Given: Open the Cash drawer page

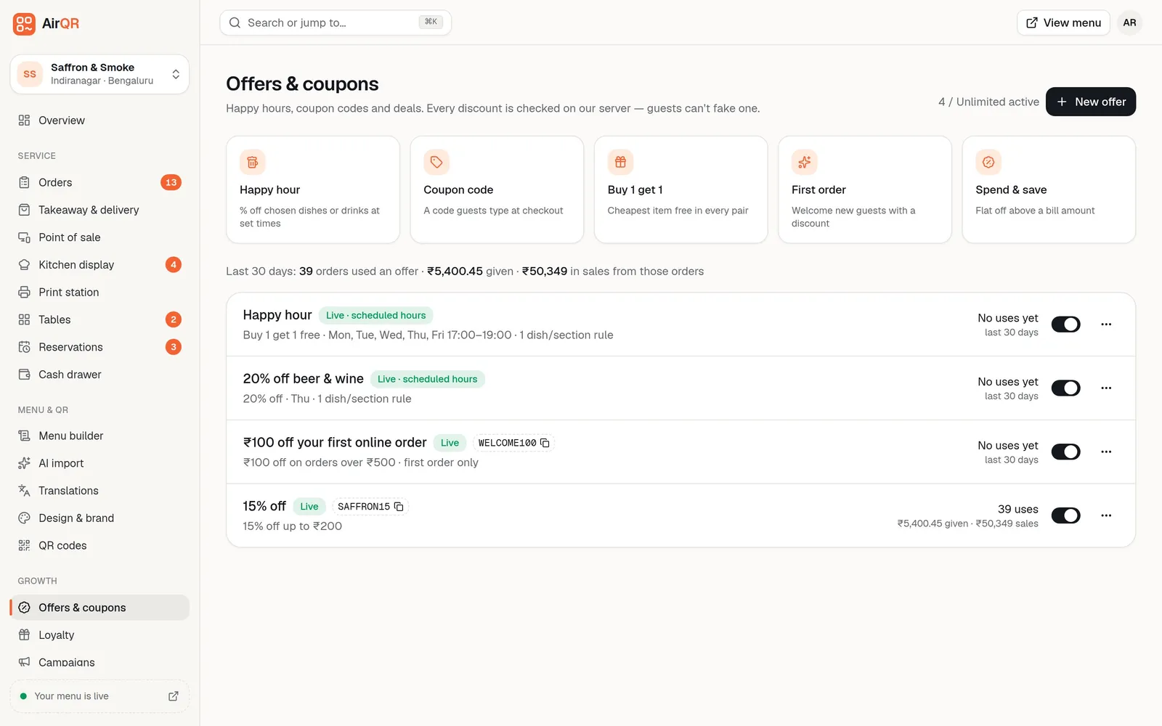Looking at the screenshot, I should pos(99,375).
